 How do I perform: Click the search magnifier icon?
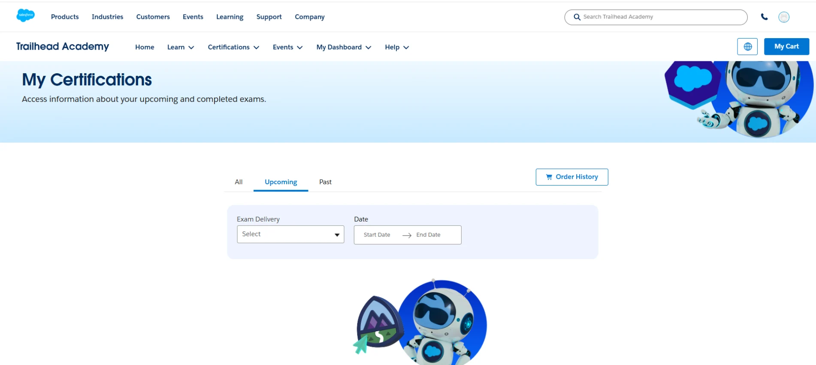pyautogui.click(x=577, y=17)
